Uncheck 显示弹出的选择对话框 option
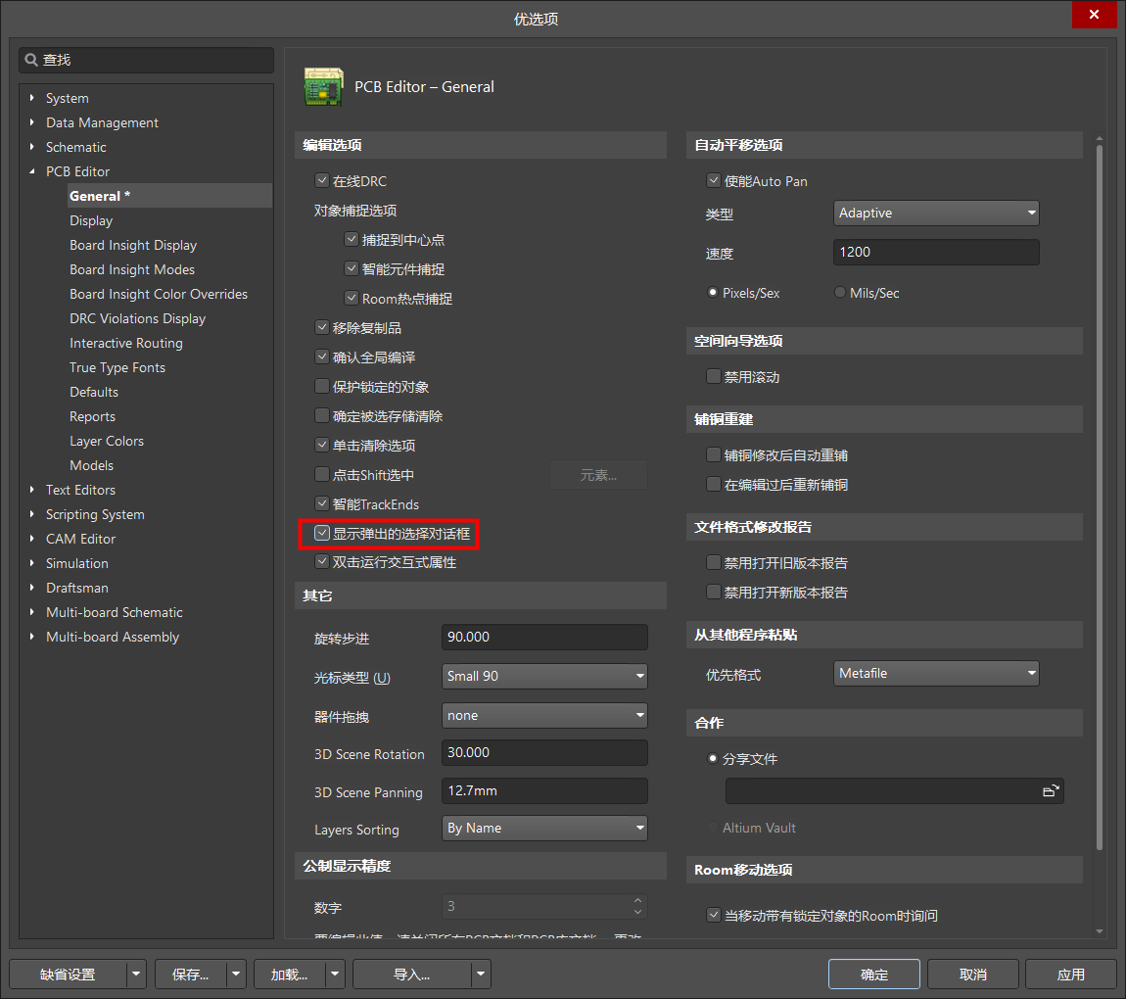The image size is (1126, 999). pyautogui.click(x=321, y=534)
